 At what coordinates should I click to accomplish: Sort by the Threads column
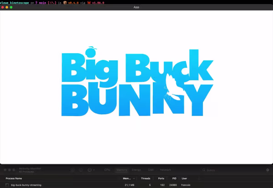[x=146, y=178]
